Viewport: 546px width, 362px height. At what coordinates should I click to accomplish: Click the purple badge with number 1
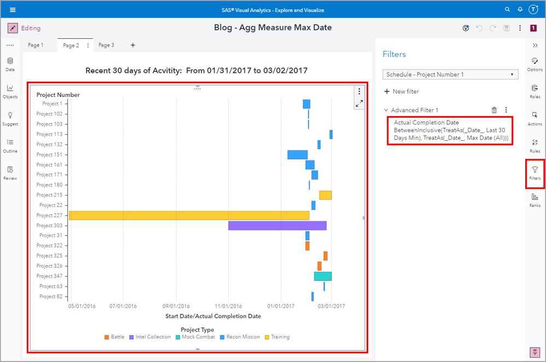(533, 28)
